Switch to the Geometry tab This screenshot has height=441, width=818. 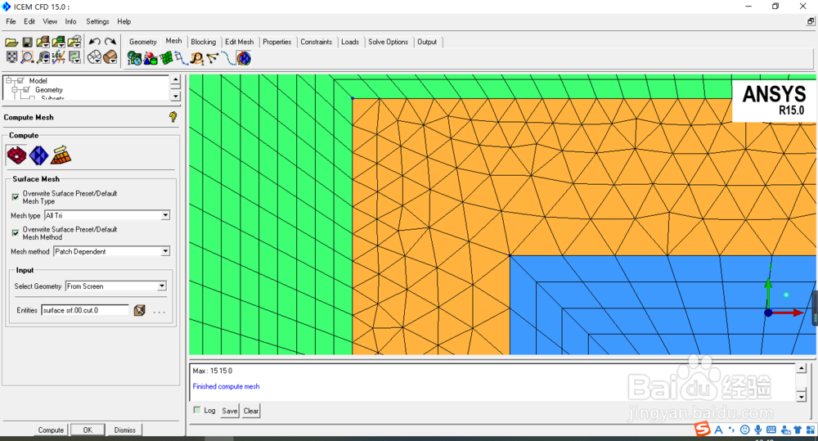point(143,42)
